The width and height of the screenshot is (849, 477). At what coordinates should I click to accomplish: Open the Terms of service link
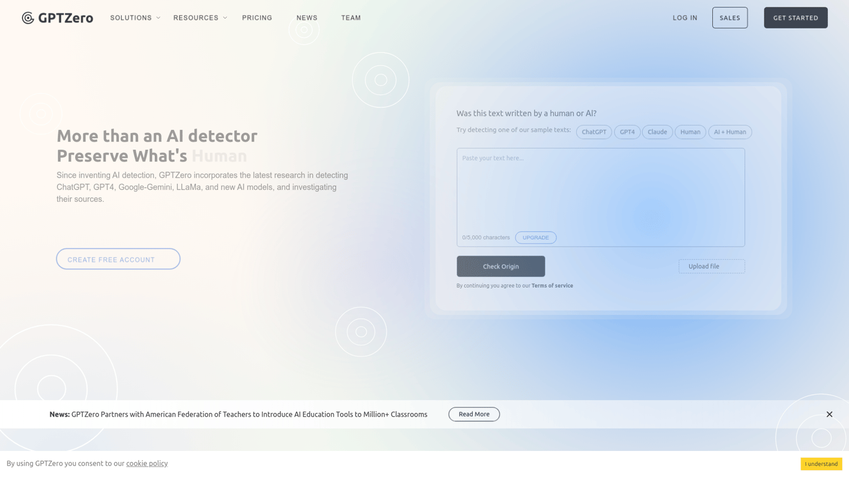tap(553, 286)
